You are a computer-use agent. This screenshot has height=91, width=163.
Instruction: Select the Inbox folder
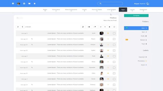click(136, 28)
